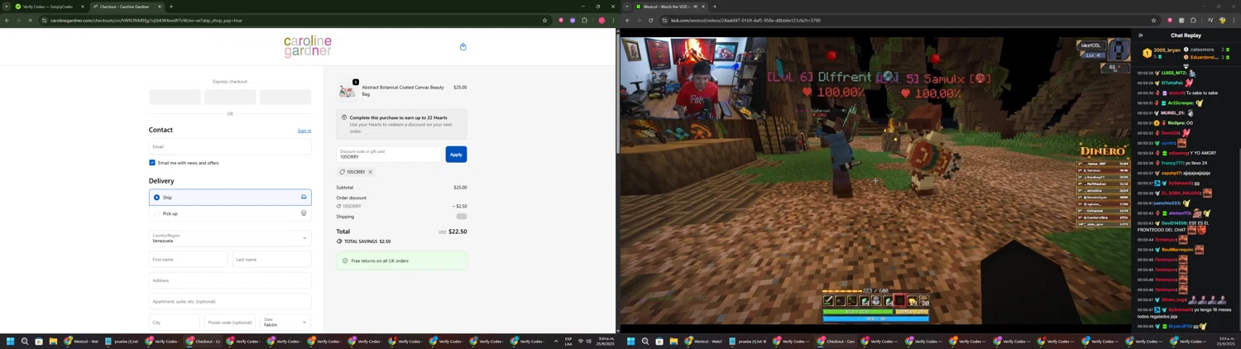Switch to Checkout Caroline Gardner tab
1241x349 pixels.
coord(126,7)
